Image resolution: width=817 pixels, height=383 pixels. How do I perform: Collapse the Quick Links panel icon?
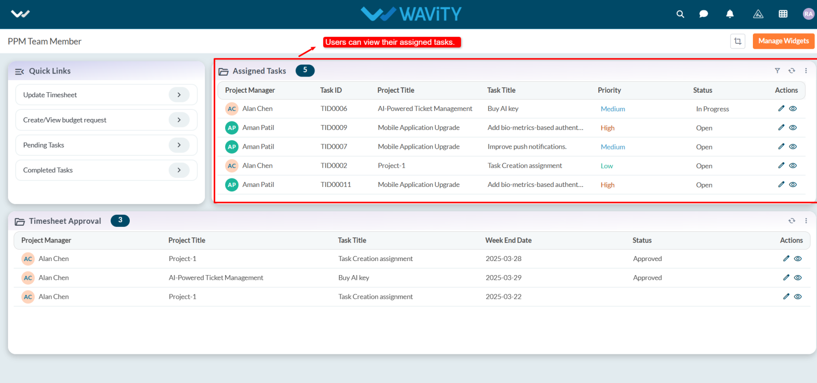(20, 72)
